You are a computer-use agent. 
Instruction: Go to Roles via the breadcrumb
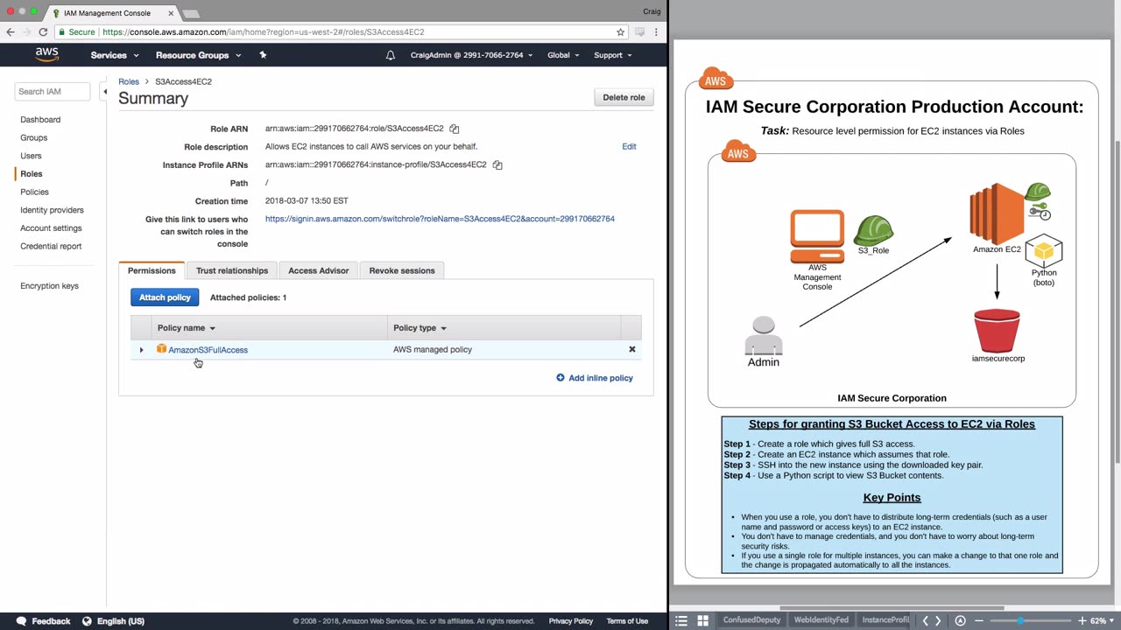(x=129, y=81)
